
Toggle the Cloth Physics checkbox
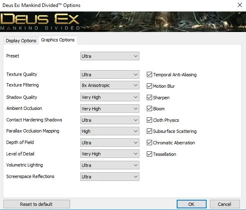tap(149, 120)
